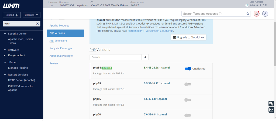Enable the php56 package toggle
Screen dimensions: 276x121
tap(188, 100)
